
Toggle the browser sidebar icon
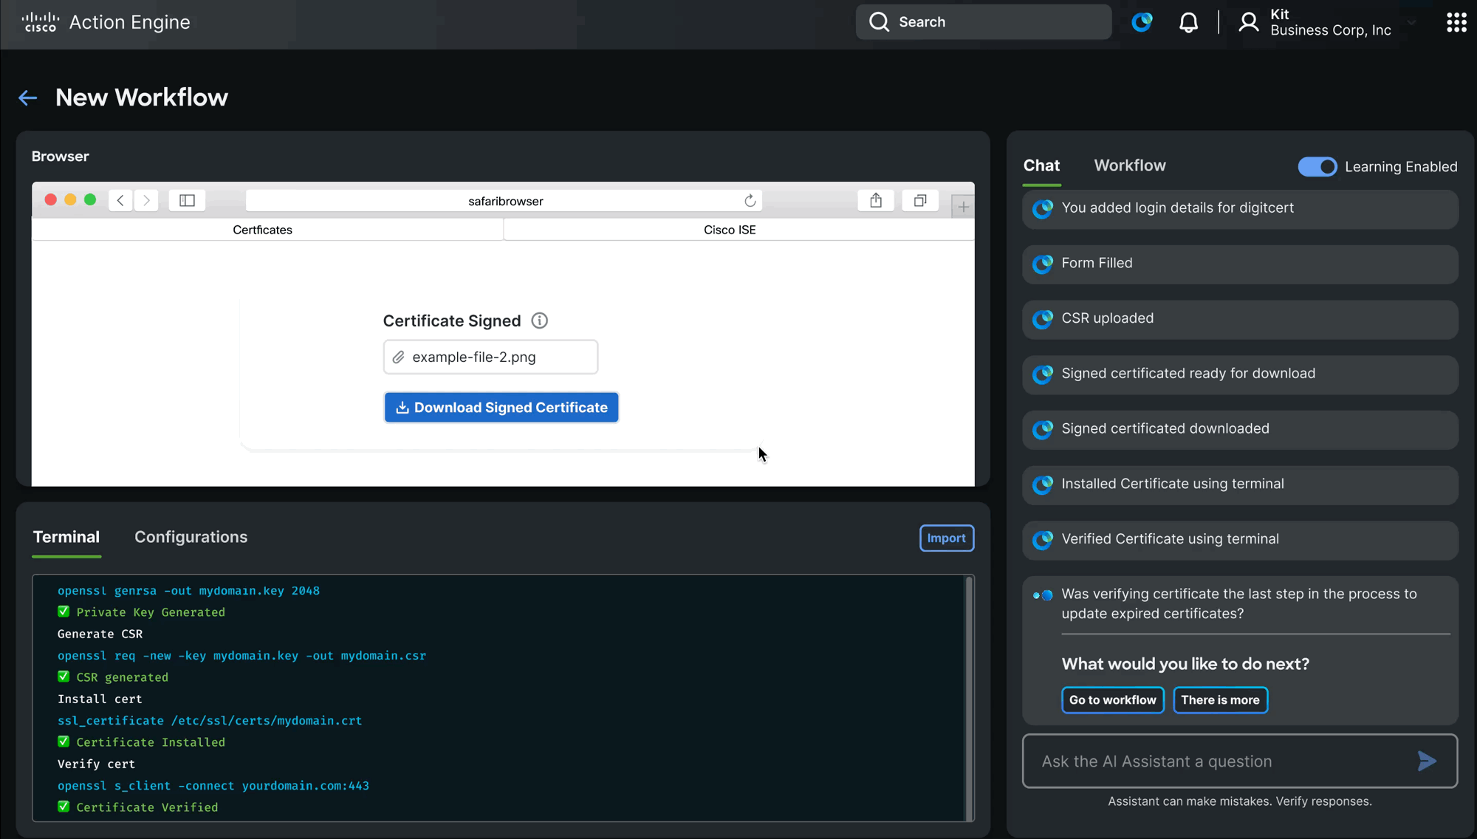coord(187,200)
